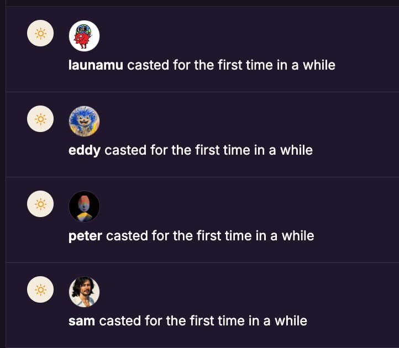This screenshot has width=399, height=348.
Task: Open launamu's red character profile picture
Action: coord(84,36)
